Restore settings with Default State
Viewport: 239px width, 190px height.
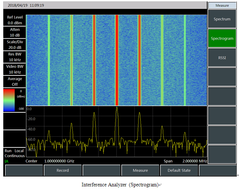click(179, 170)
